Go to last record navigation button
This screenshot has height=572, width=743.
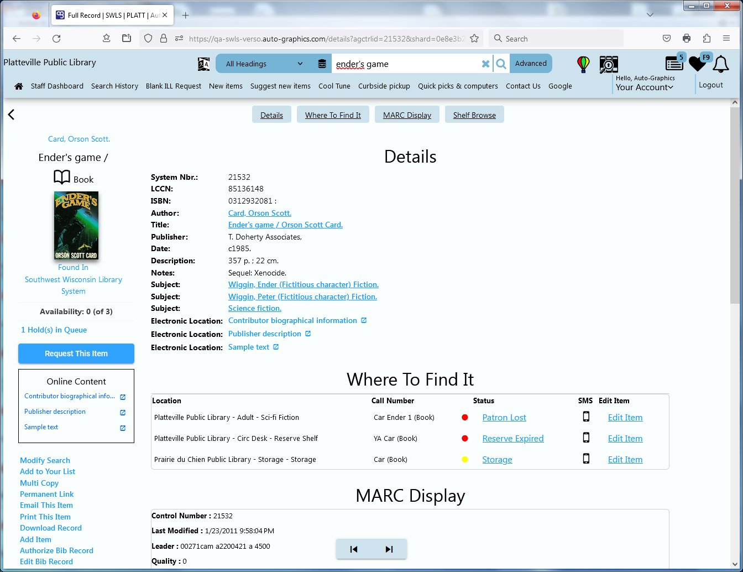tap(389, 549)
